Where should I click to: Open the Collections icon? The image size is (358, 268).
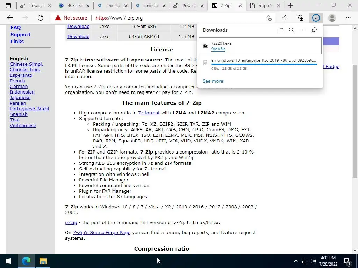click(x=301, y=18)
